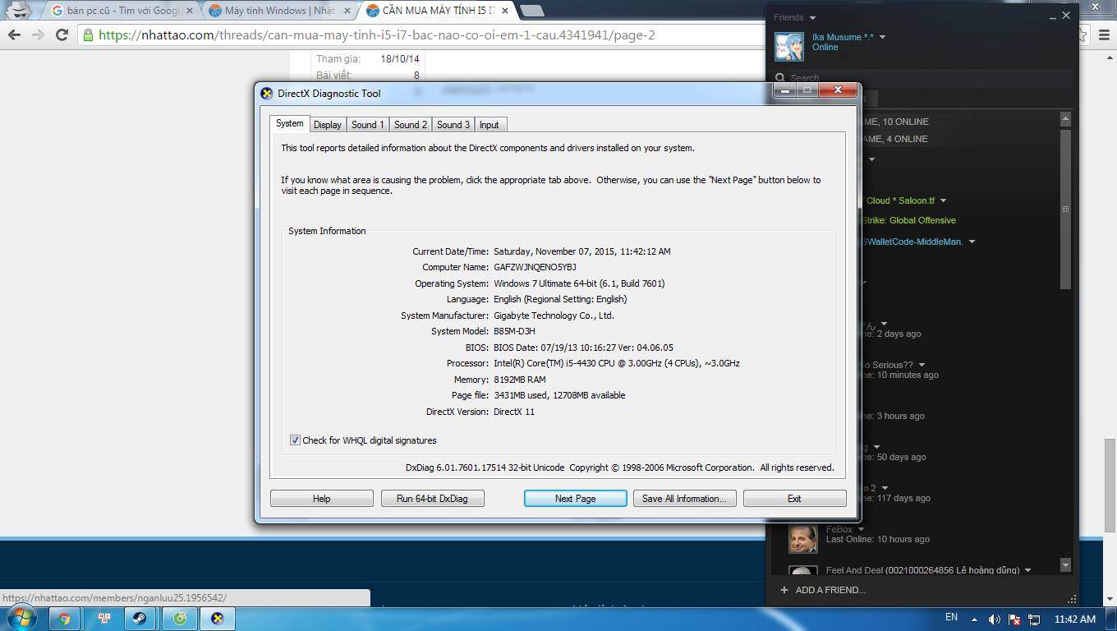Toggle Check for WHQL digital signatures
1117x631 pixels.
[295, 440]
